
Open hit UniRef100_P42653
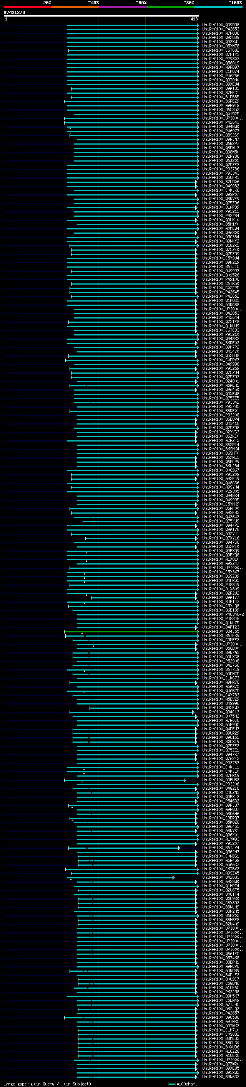coord(221,29)
